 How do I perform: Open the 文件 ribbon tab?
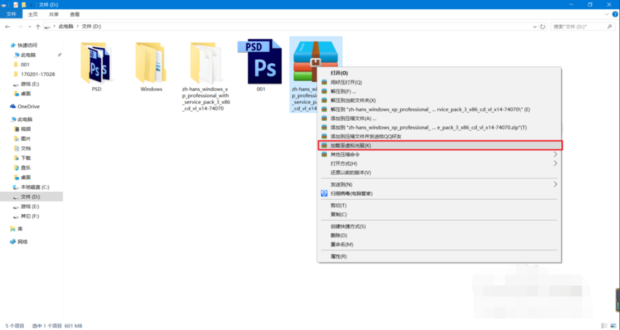point(12,14)
